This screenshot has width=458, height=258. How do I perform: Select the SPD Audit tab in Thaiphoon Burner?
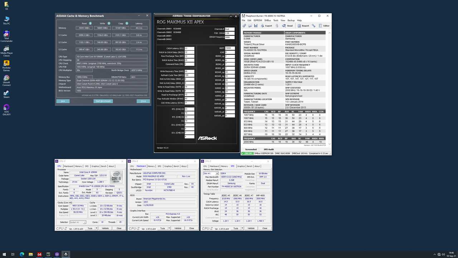coord(269,149)
